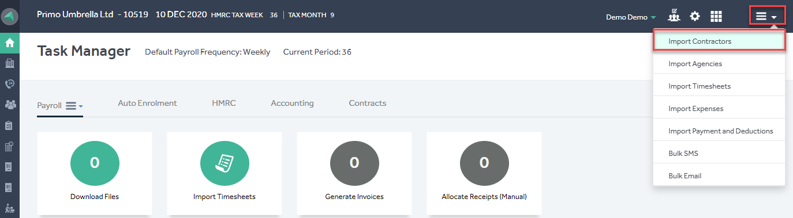Switch to the HMRC tab
The width and height of the screenshot is (793, 218).
click(224, 104)
